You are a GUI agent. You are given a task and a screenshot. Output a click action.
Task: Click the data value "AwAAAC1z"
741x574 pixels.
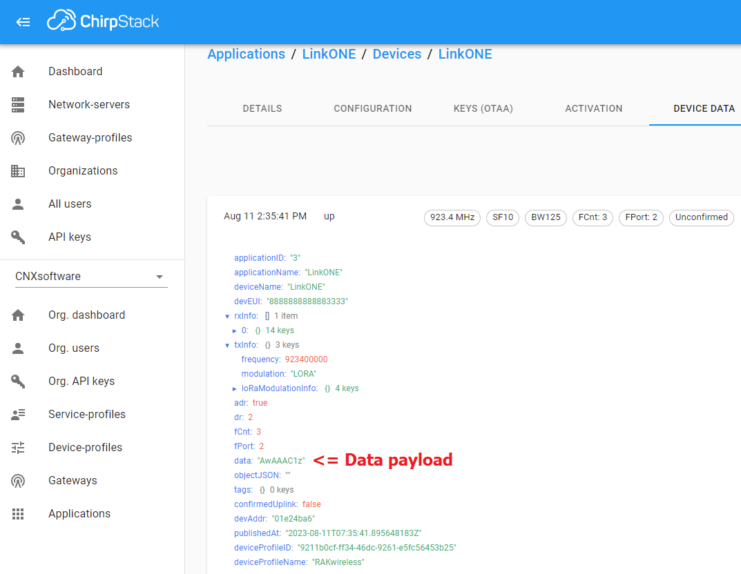[281, 461]
